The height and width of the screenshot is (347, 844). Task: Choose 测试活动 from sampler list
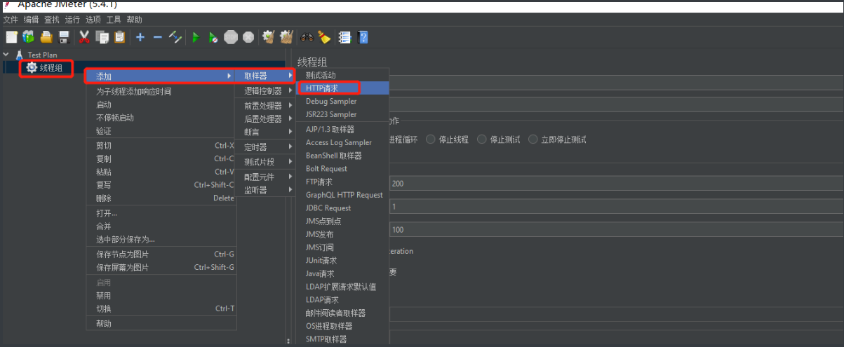[343, 75]
